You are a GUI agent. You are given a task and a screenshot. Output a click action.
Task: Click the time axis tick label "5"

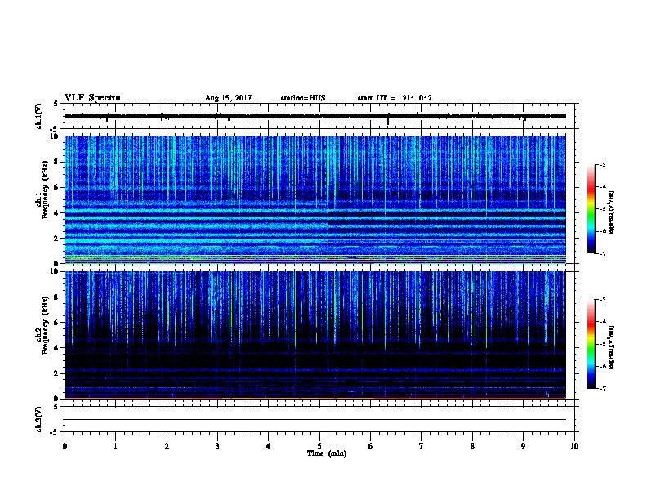point(319,446)
